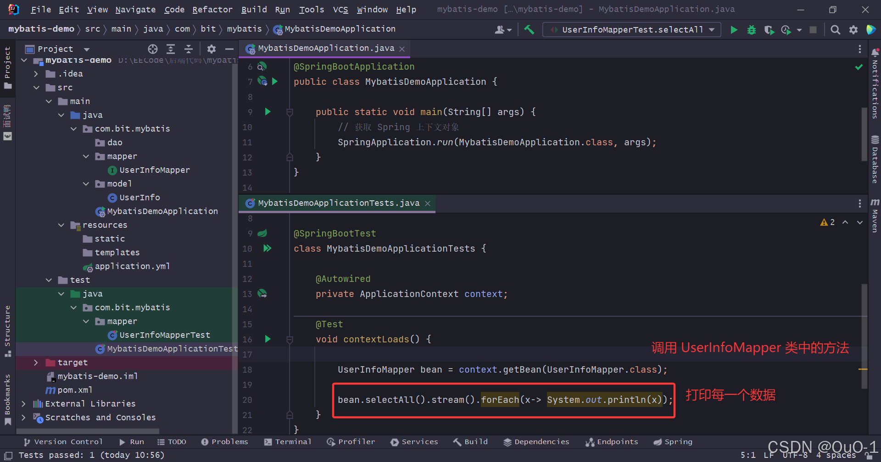Open run configuration dropdown UserInfoMapperTest.selectAll
881x462 pixels.
(632, 30)
